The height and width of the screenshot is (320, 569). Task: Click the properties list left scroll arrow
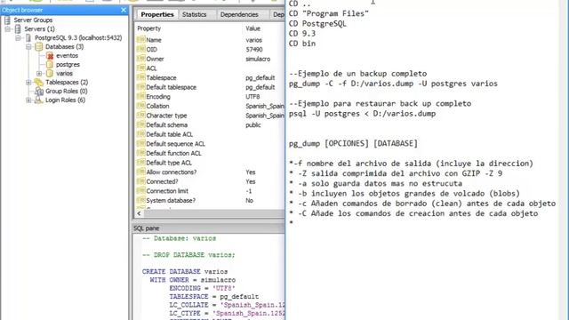tap(139, 213)
